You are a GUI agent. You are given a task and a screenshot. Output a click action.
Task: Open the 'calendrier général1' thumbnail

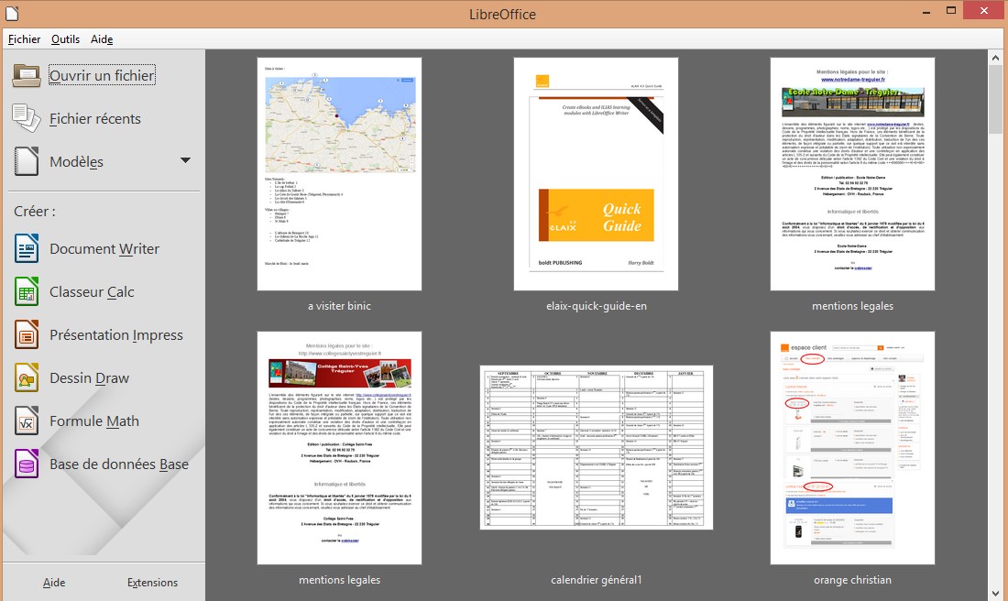pyautogui.click(x=596, y=447)
